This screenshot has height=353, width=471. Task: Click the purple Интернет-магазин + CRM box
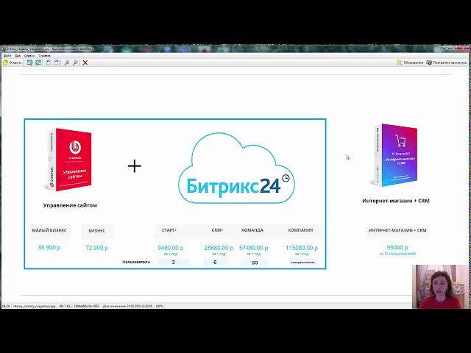(x=396, y=155)
